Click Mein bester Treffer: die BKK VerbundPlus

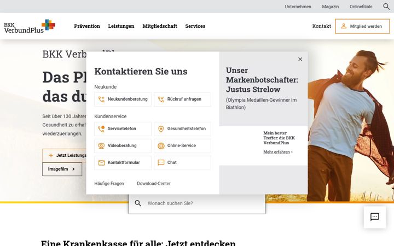tap(279, 138)
